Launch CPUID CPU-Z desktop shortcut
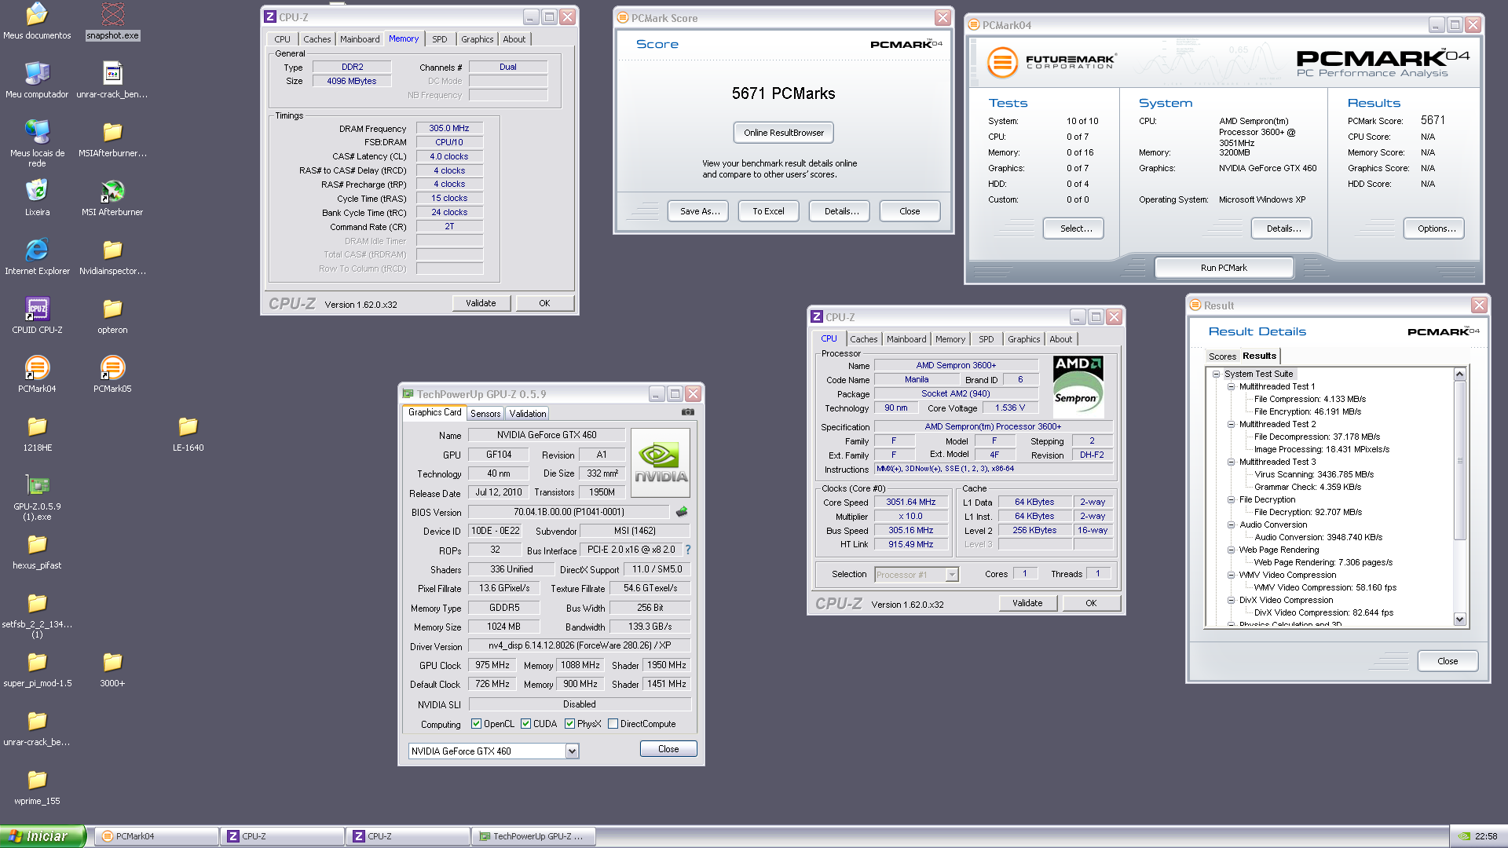This screenshot has width=1508, height=848. tap(37, 309)
